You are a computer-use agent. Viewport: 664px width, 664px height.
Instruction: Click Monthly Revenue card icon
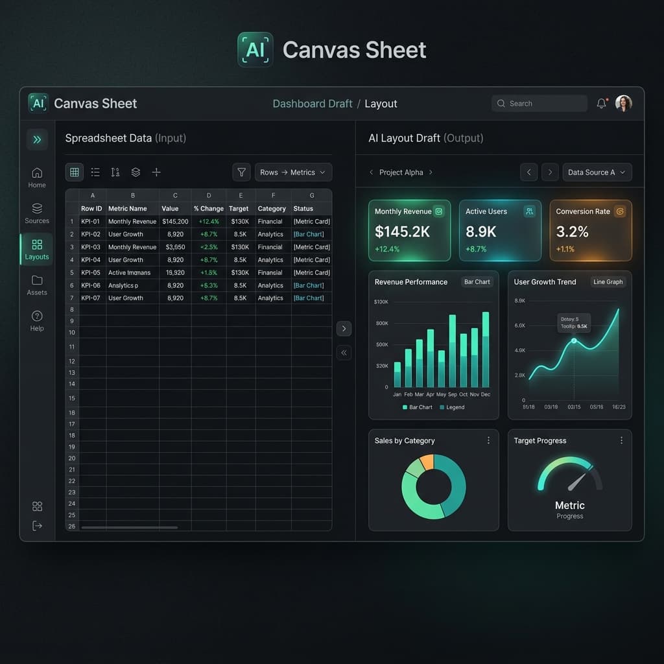[x=439, y=211]
